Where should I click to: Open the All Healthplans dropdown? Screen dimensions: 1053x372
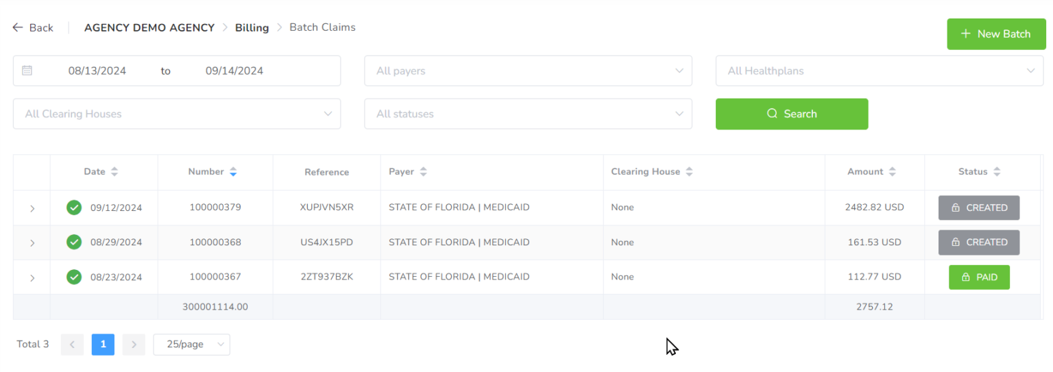click(880, 71)
